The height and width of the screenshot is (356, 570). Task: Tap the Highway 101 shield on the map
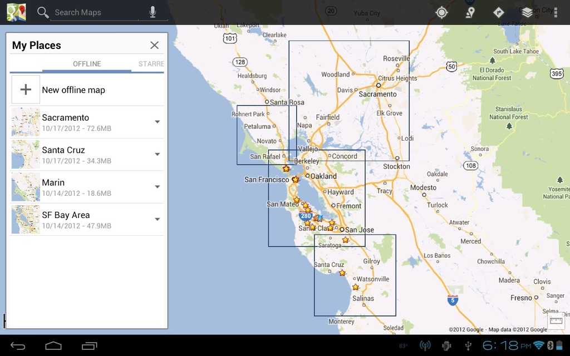pos(230,38)
